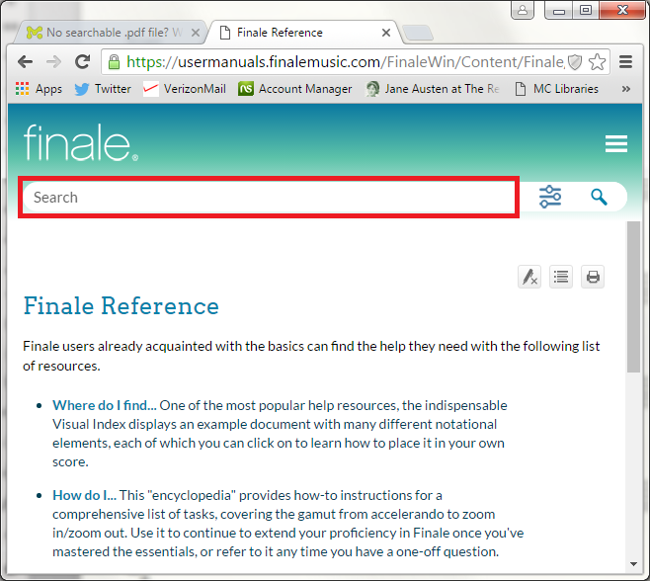Click the remove search highlights icon
Image resolution: width=650 pixels, height=581 pixels.
pyautogui.click(x=529, y=277)
